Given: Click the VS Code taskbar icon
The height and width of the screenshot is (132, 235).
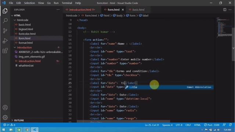Looking at the screenshot, I should pos(35,129).
